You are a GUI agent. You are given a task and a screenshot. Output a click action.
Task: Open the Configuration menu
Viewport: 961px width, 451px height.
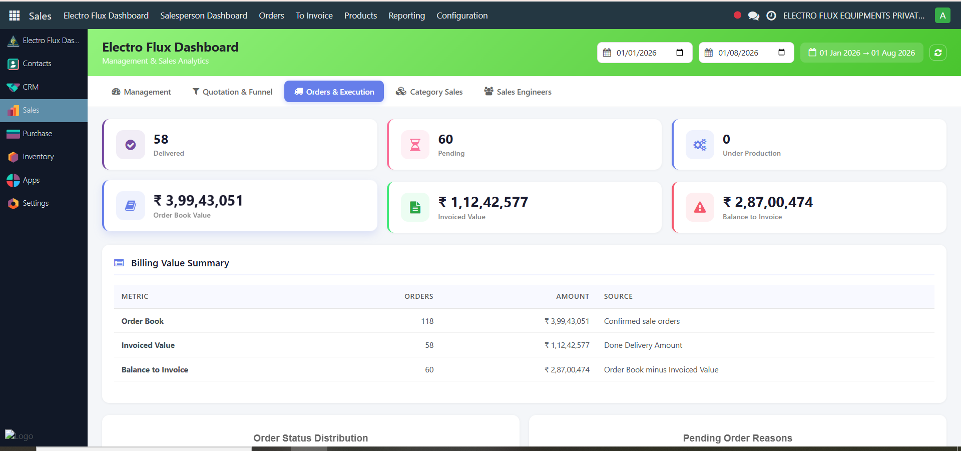coord(462,16)
